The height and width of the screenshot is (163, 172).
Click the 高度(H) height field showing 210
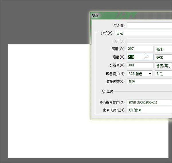(140, 57)
